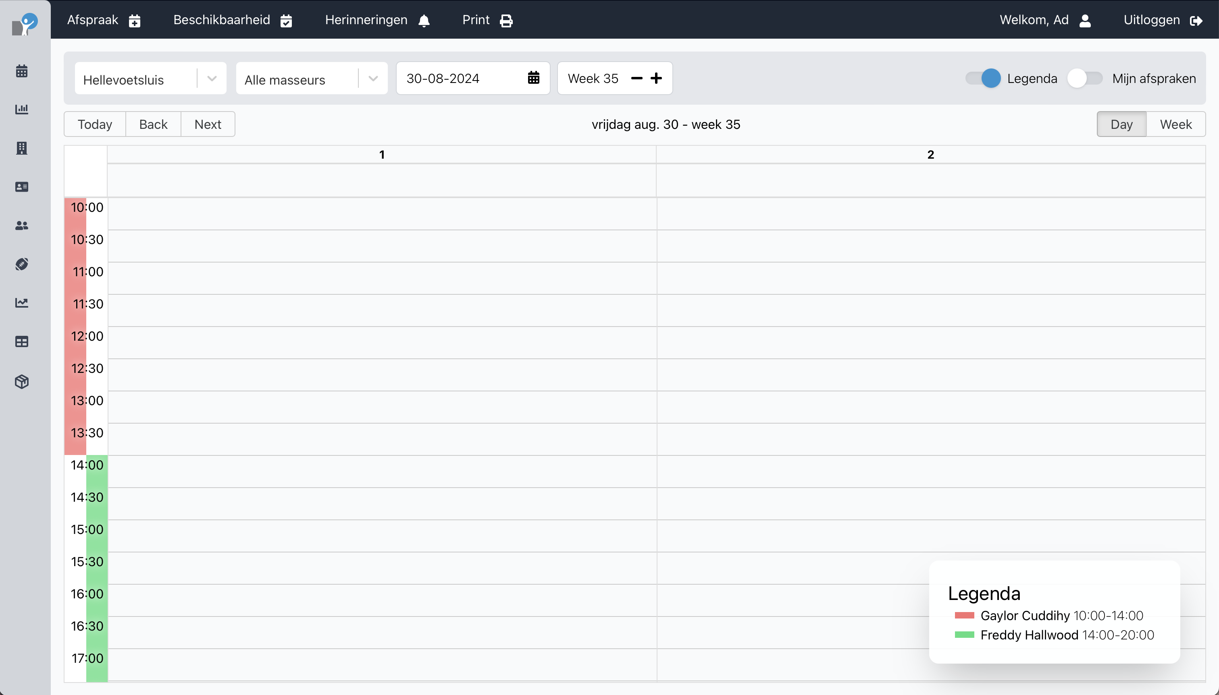Open the Beschikbaarheid menu item
The image size is (1219, 695).
[232, 20]
